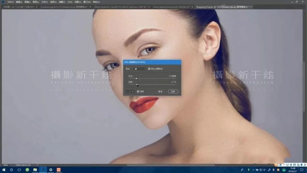Screen dimensions: 307x173
Task: Open the 帮助(H) menu
Action: [x=96, y=2]
